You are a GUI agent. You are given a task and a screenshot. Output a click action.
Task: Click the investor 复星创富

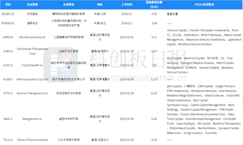coord(173,14)
